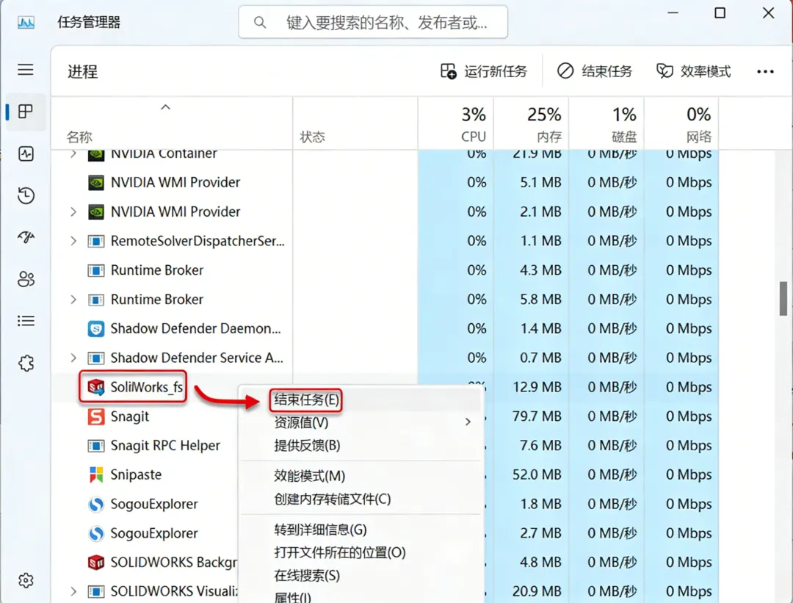793x603 pixels.
Task: Expand Shadow Defender Service row
Action: click(73, 358)
